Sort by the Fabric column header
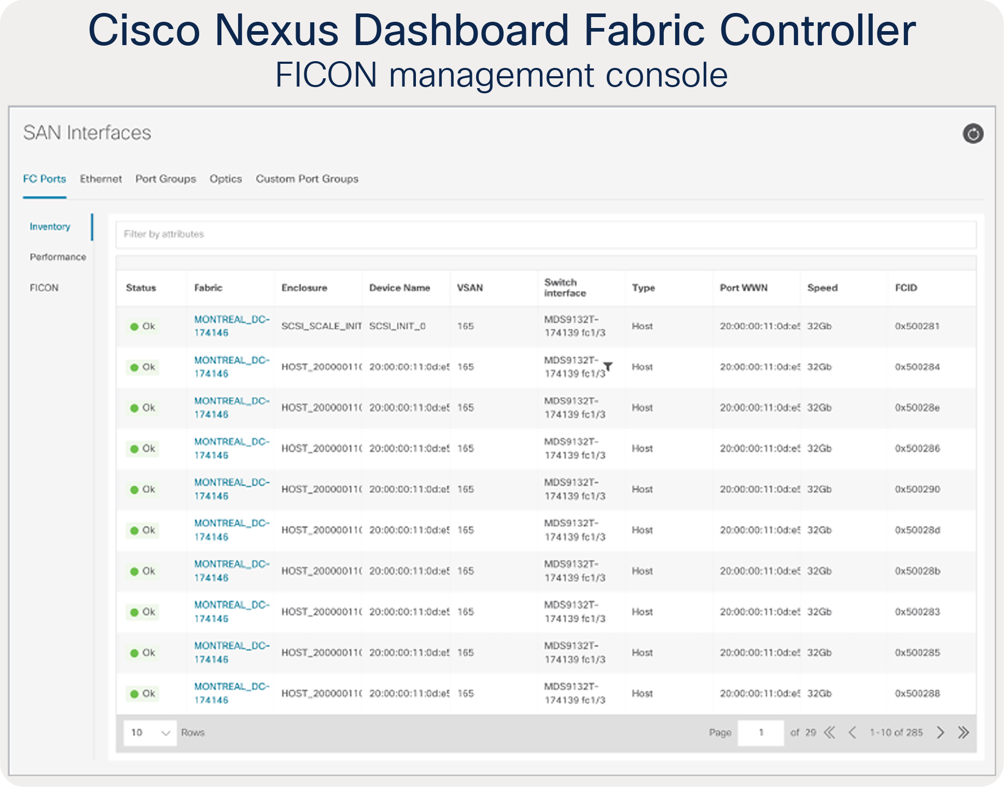The image size is (1004, 787). tap(208, 288)
